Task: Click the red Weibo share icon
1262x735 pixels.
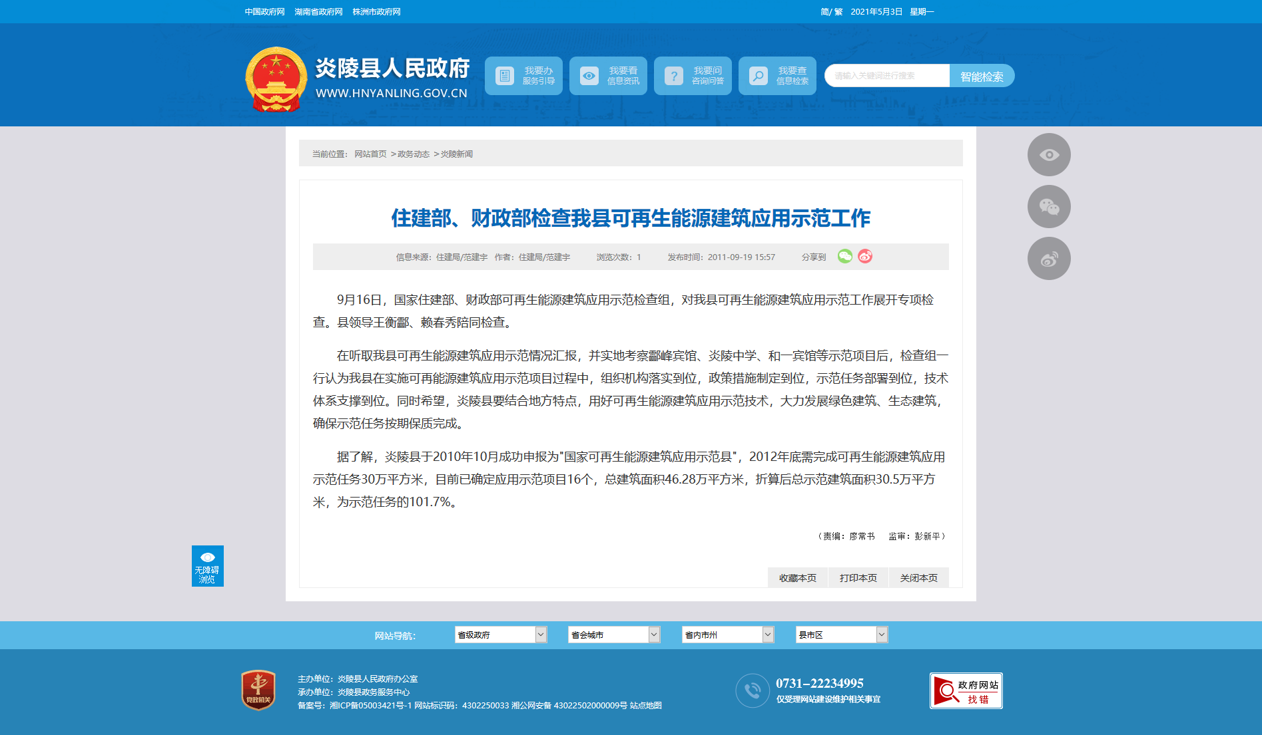Action: [x=865, y=256]
